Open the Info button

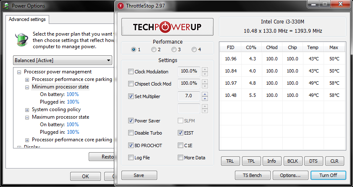[x=272, y=161]
